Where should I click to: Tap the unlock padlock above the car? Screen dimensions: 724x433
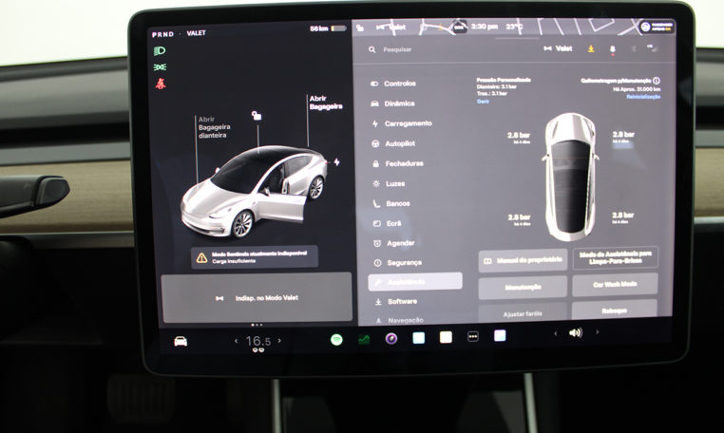tap(257, 116)
